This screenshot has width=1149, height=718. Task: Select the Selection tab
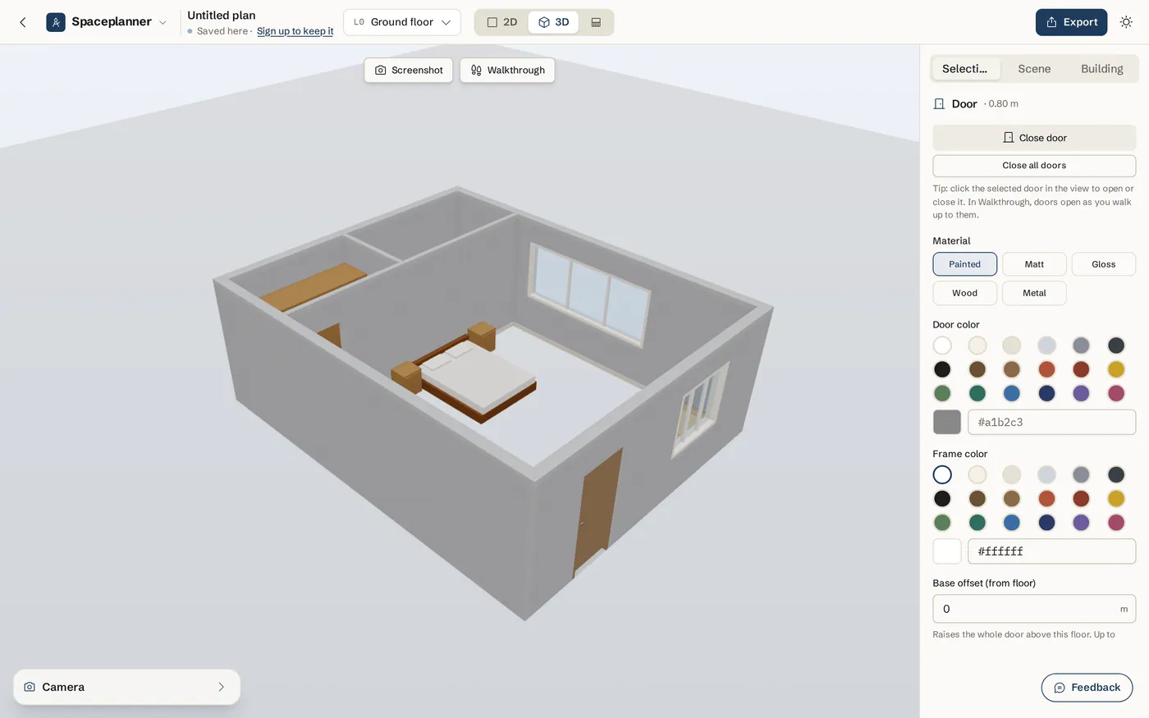point(965,69)
